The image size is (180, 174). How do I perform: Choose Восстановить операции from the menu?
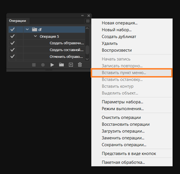(132, 124)
